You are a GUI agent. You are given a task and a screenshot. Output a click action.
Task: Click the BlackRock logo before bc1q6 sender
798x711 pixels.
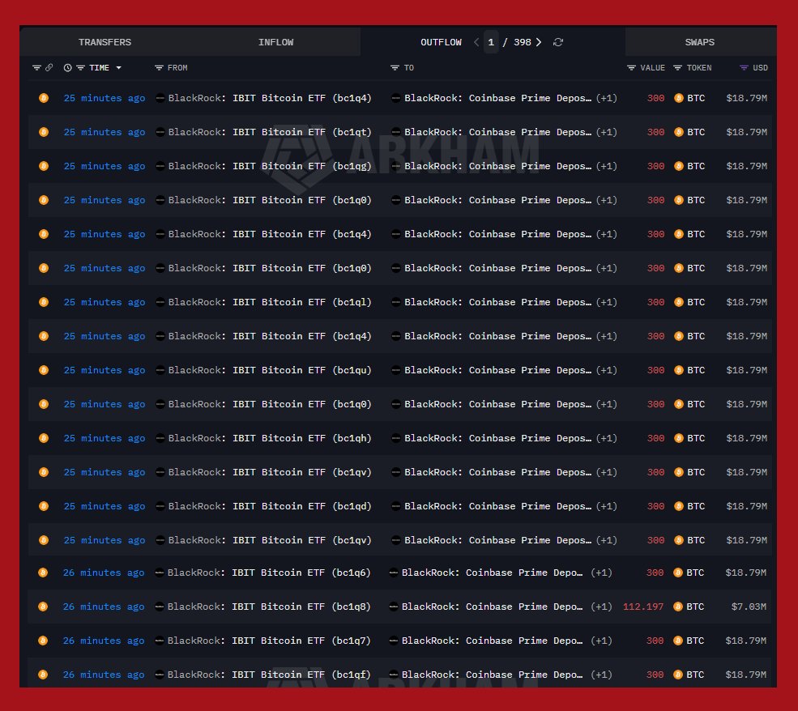coord(159,573)
